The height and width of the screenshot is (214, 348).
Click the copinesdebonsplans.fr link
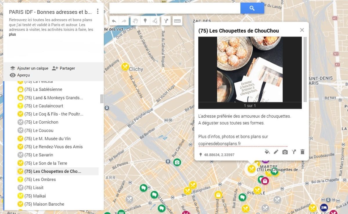click(220, 144)
